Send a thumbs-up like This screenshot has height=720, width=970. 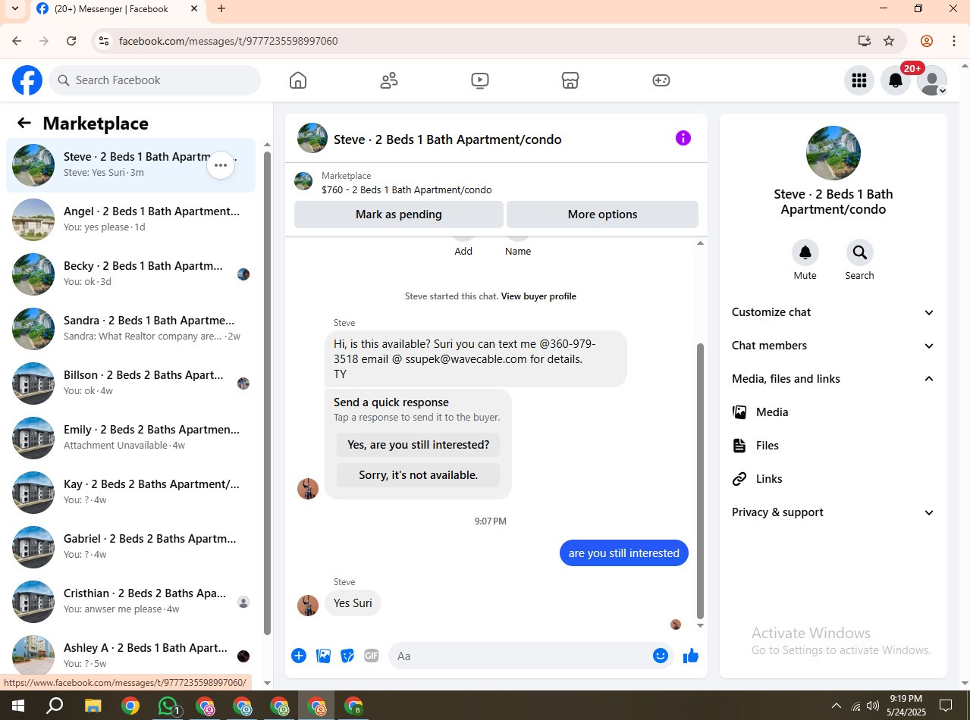point(690,656)
